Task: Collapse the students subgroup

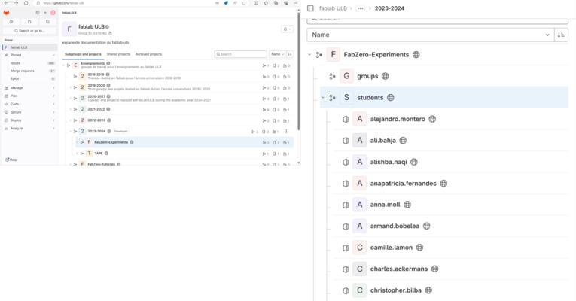Action: coord(322,98)
